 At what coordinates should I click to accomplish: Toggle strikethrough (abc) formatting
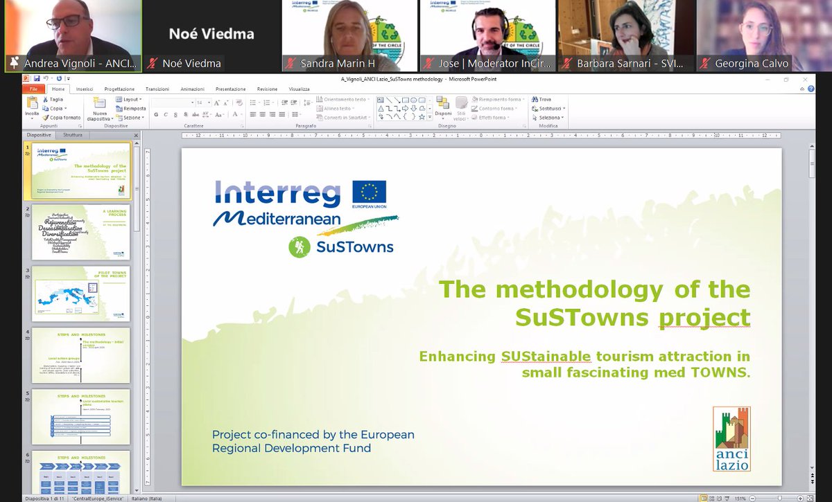(x=196, y=114)
